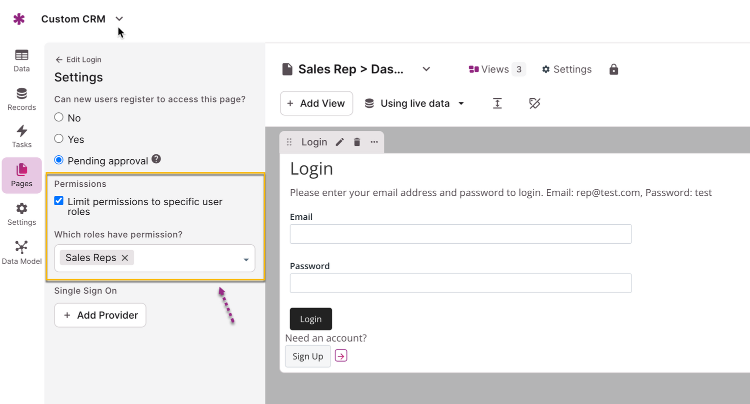The width and height of the screenshot is (750, 404).
Task: Click the vertical spacing icon in toolbar
Action: [x=497, y=103]
